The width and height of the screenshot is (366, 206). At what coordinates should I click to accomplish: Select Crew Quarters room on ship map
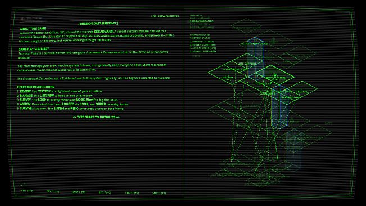tap(275, 77)
